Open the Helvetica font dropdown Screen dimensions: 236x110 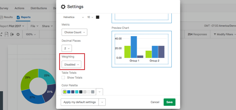click(x=74, y=17)
